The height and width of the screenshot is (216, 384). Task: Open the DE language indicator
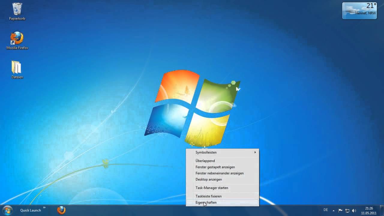click(x=326, y=210)
